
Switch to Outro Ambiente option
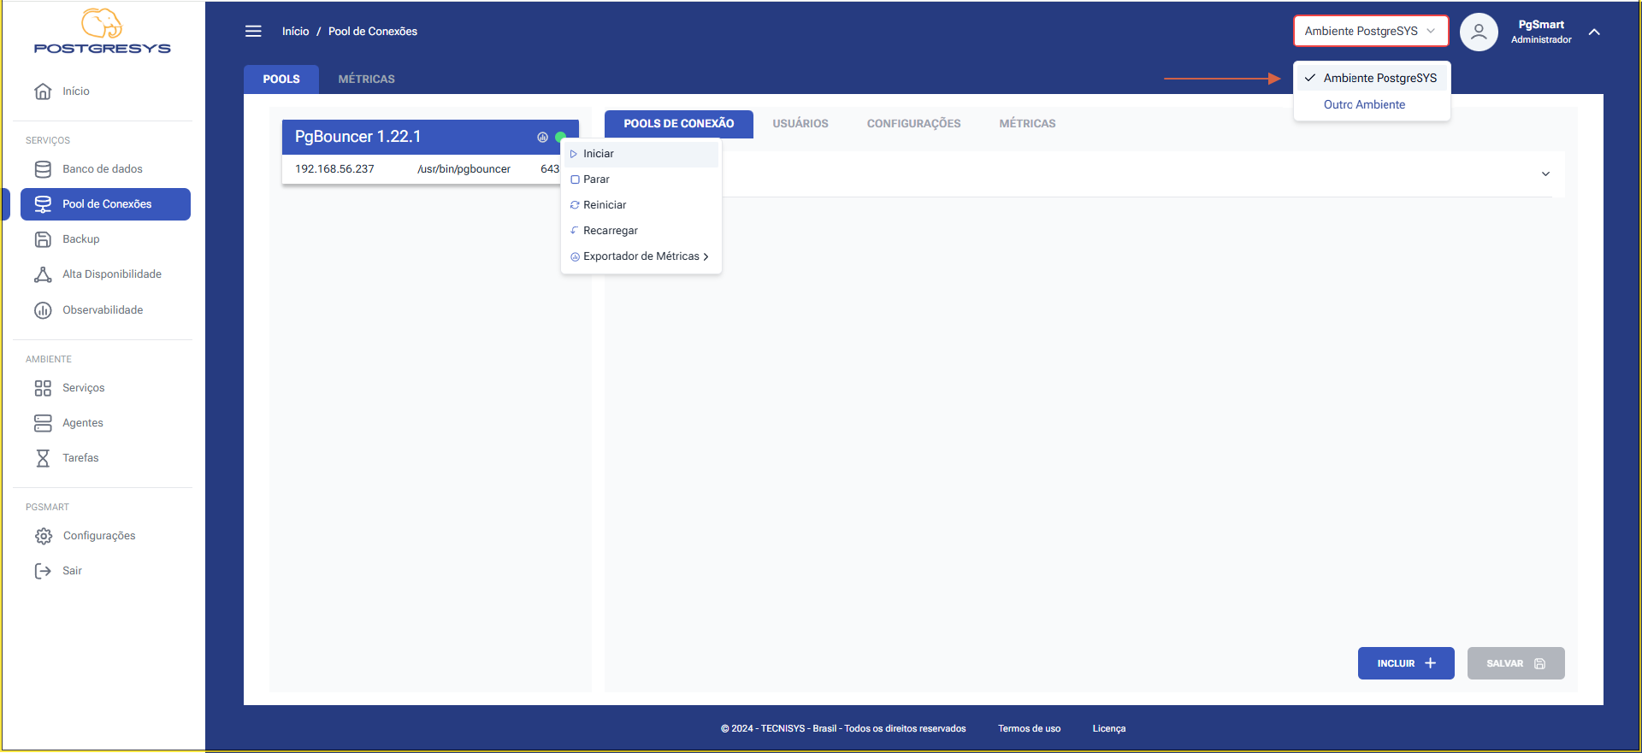point(1372,104)
